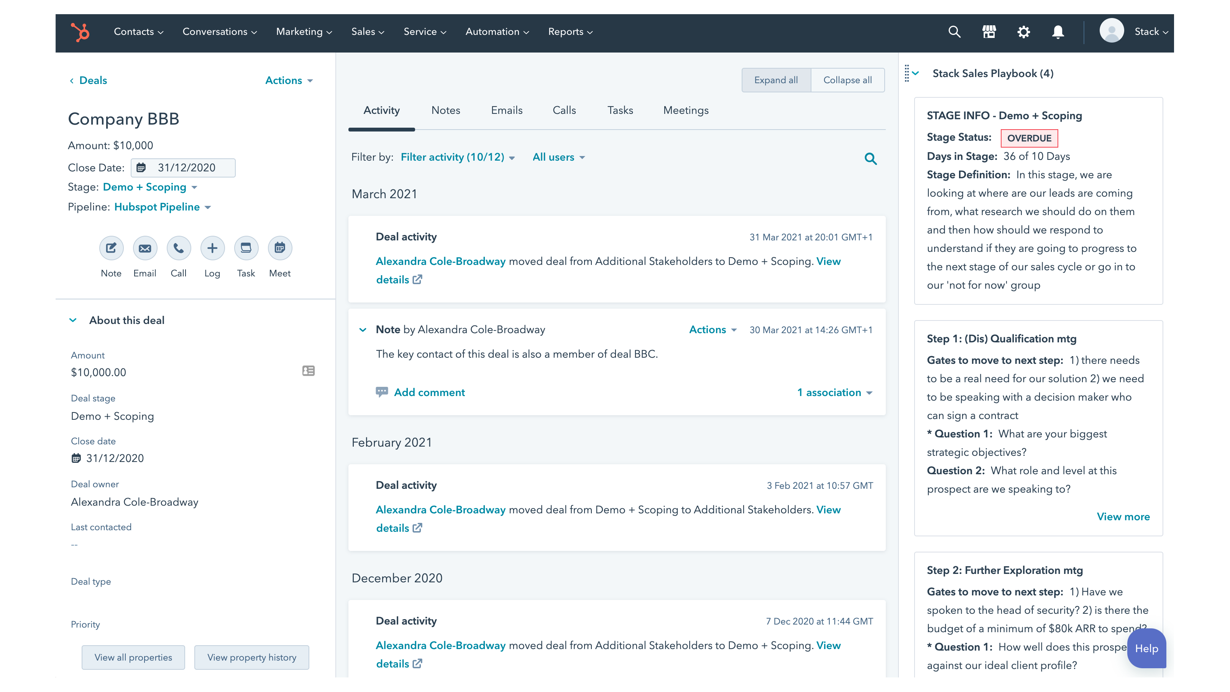Open the notifications bell

1058,31
